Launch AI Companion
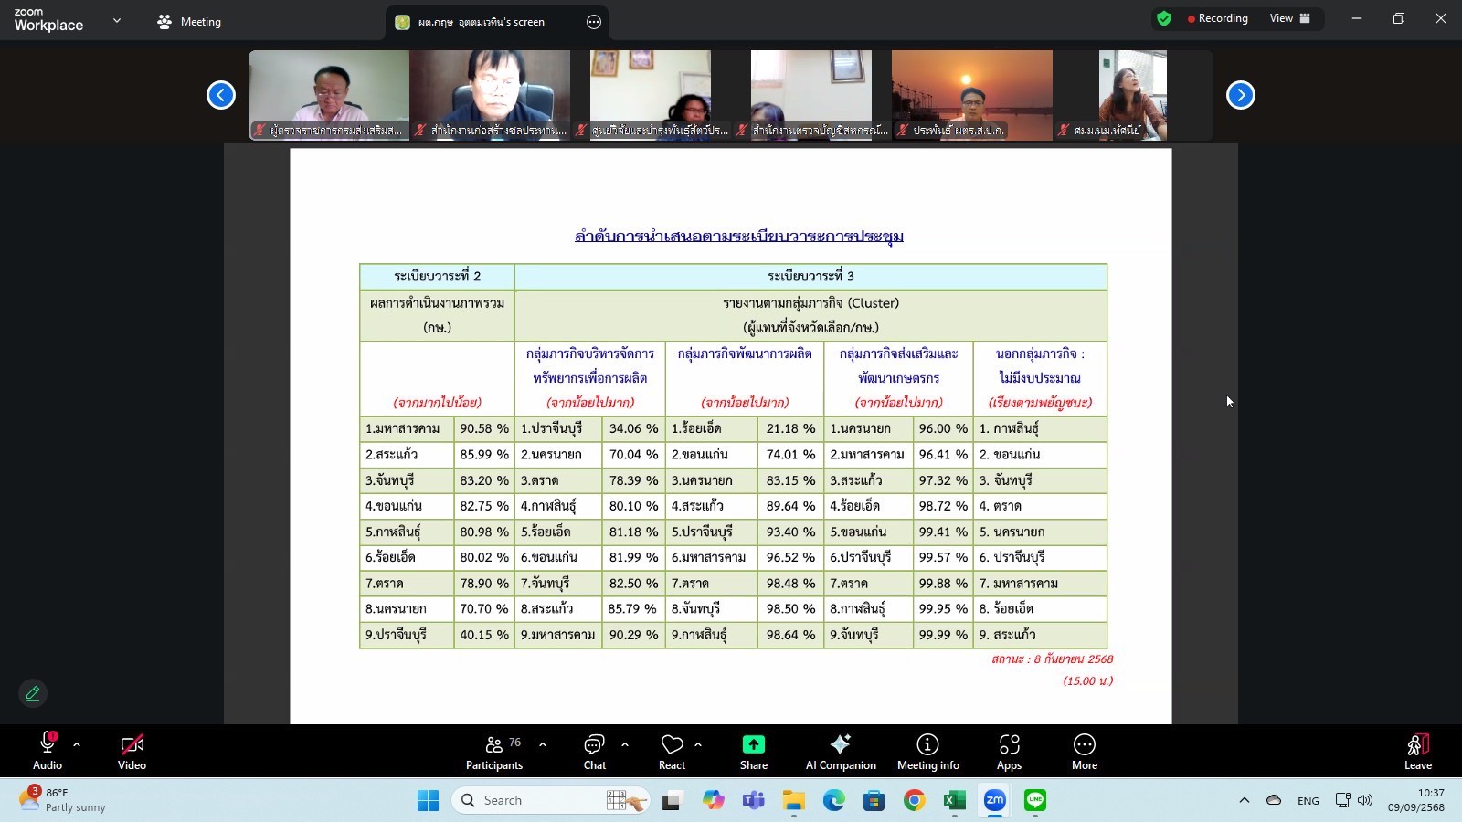The height and width of the screenshot is (822, 1462). tap(840, 751)
